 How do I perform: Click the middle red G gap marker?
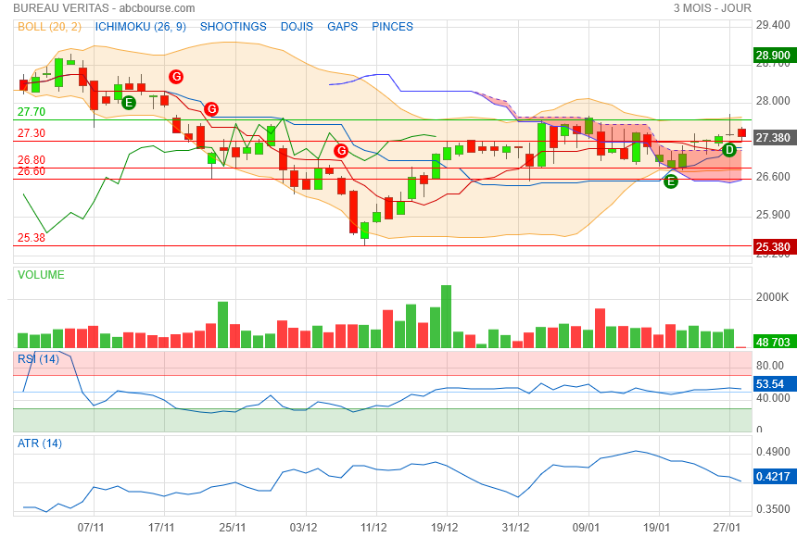[x=211, y=108]
